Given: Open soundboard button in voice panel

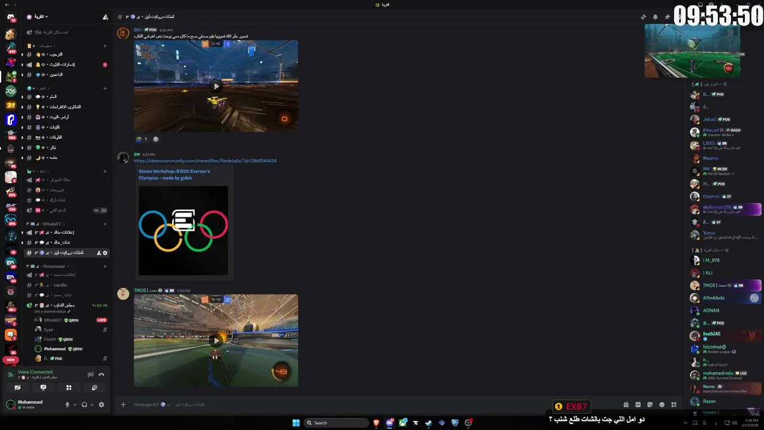Looking at the screenshot, I should (x=94, y=388).
